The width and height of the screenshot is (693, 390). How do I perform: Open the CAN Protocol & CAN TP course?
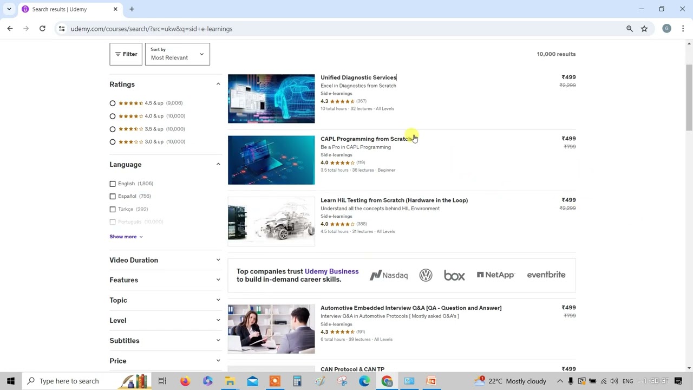coord(352,369)
